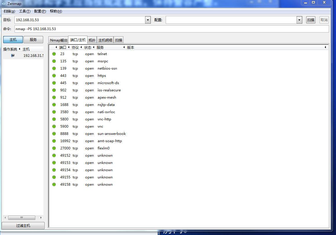Viewport: 336px width, 235px height.
Task: Click the netbios-ssn service text
Action: click(107, 68)
